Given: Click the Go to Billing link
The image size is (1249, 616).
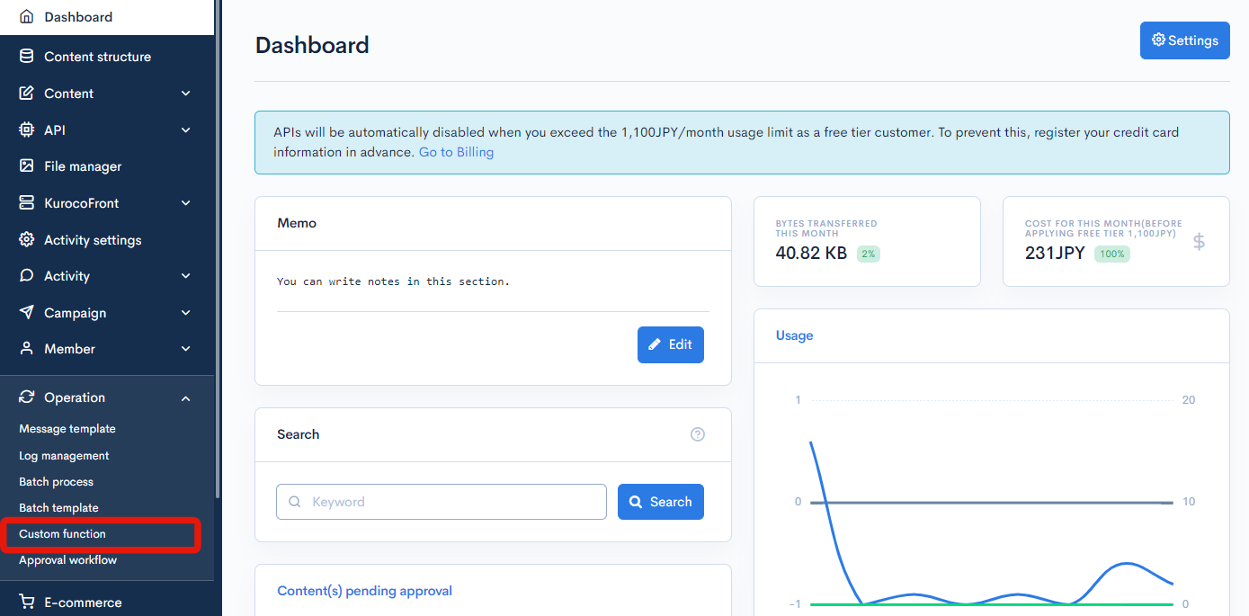Looking at the screenshot, I should click(x=456, y=151).
